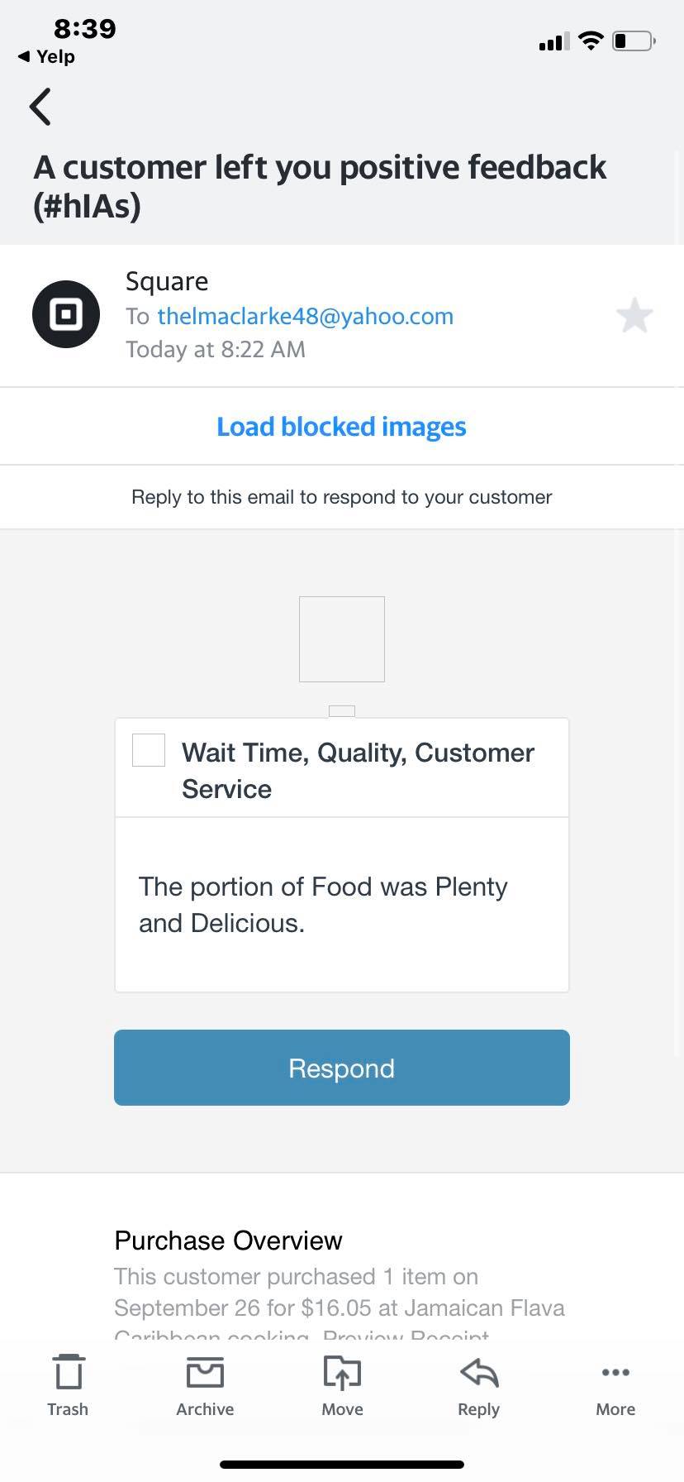Tap feedback text about Food portion
This screenshot has height=1482, width=684.
point(323,905)
